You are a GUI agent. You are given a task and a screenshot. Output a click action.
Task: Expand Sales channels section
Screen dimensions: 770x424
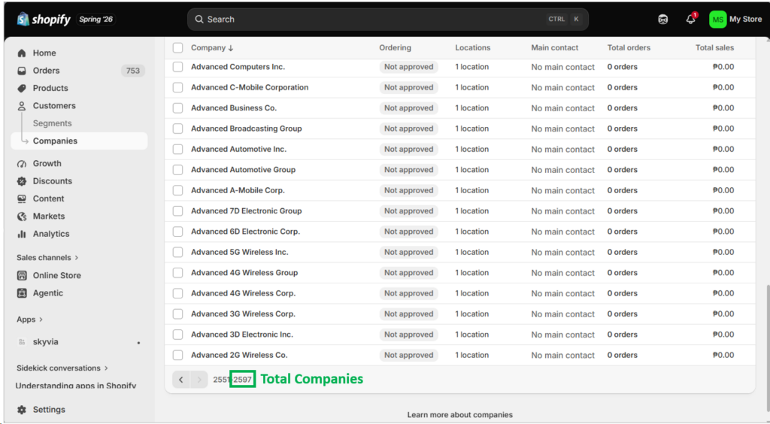pyautogui.click(x=47, y=258)
